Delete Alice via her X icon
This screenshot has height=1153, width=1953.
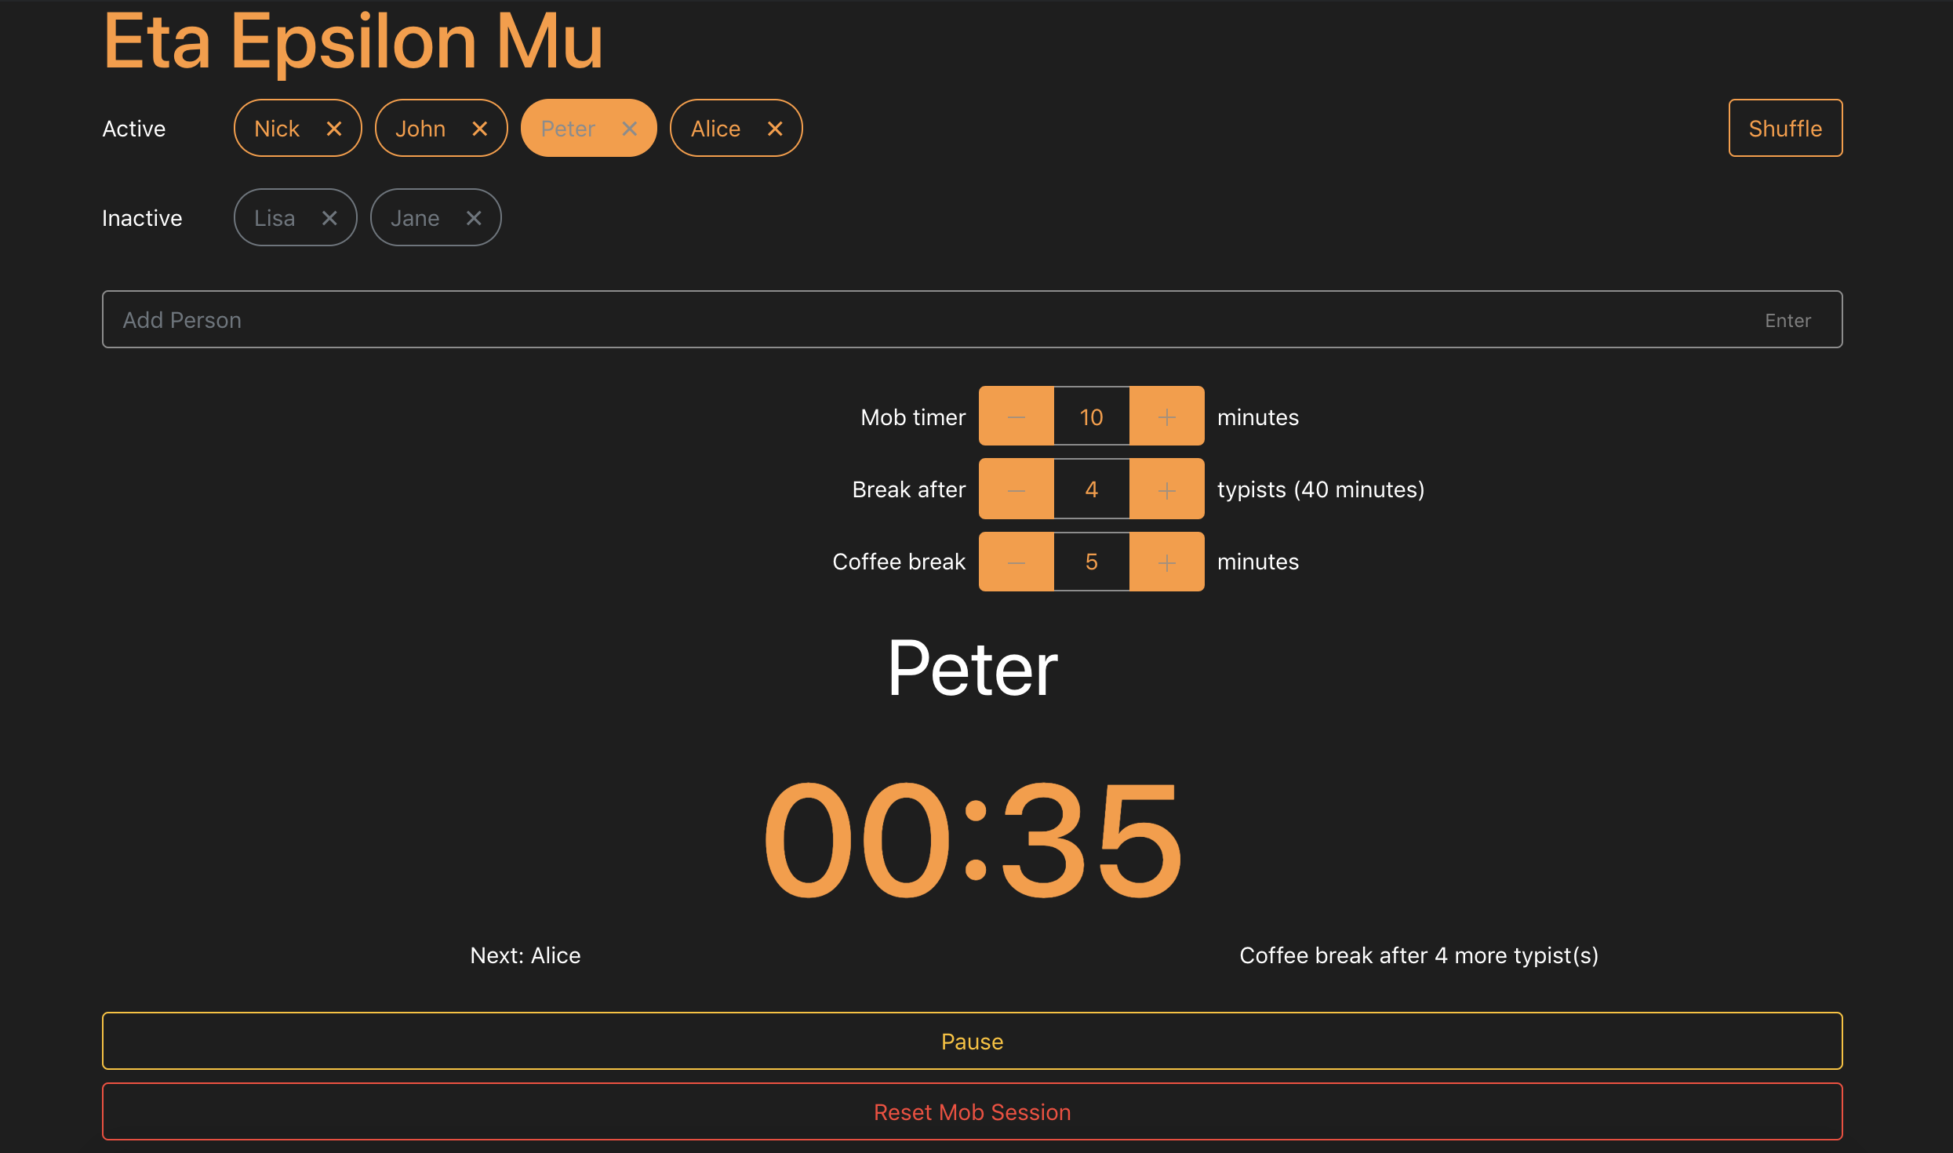click(774, 129)
